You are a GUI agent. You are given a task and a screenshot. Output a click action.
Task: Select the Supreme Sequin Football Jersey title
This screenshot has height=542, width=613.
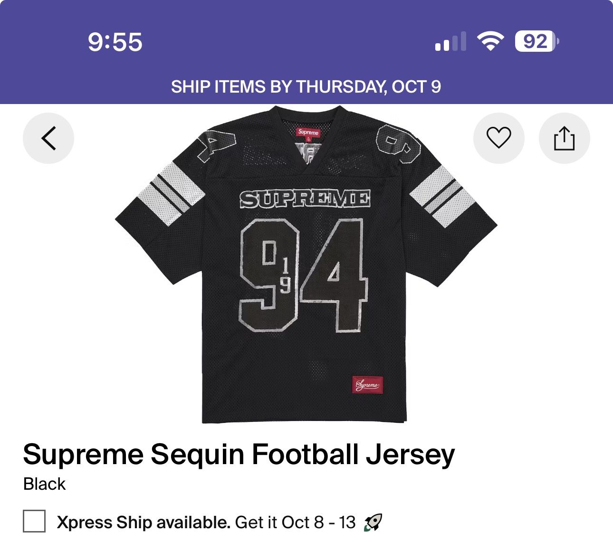click(239, 454)
